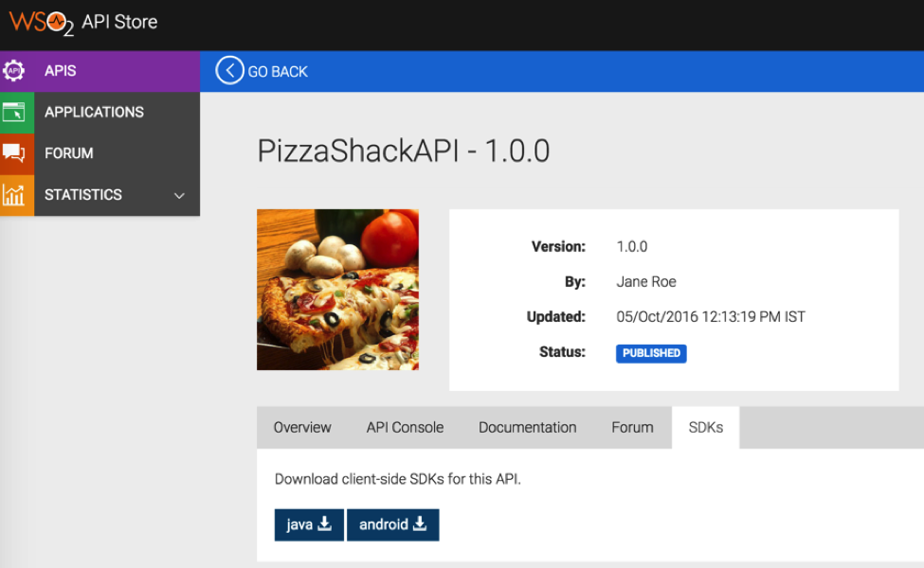The image size is (924, 568).
Task: Click the circled back arrow icon
Action: 229,71
